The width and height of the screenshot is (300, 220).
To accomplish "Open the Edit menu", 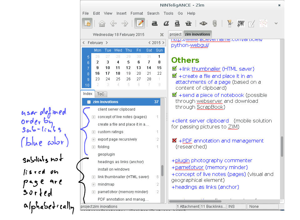I will pyautogui.click(x=97, y=13).
